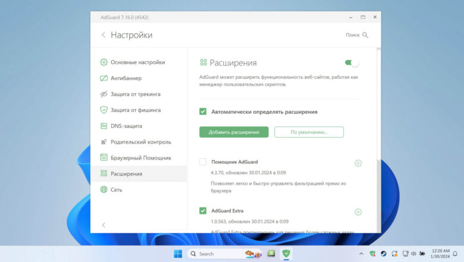Screen dimensions: 464x262
Task: Click the Родительский контроль icon
Action: point(104,142)
